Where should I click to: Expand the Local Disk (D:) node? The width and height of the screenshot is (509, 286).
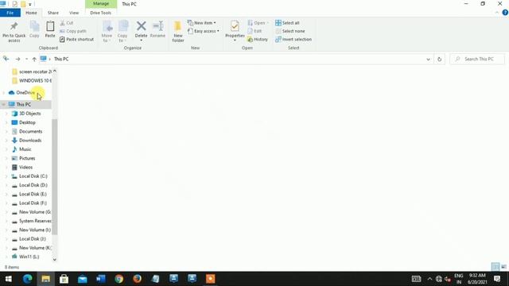6,185
